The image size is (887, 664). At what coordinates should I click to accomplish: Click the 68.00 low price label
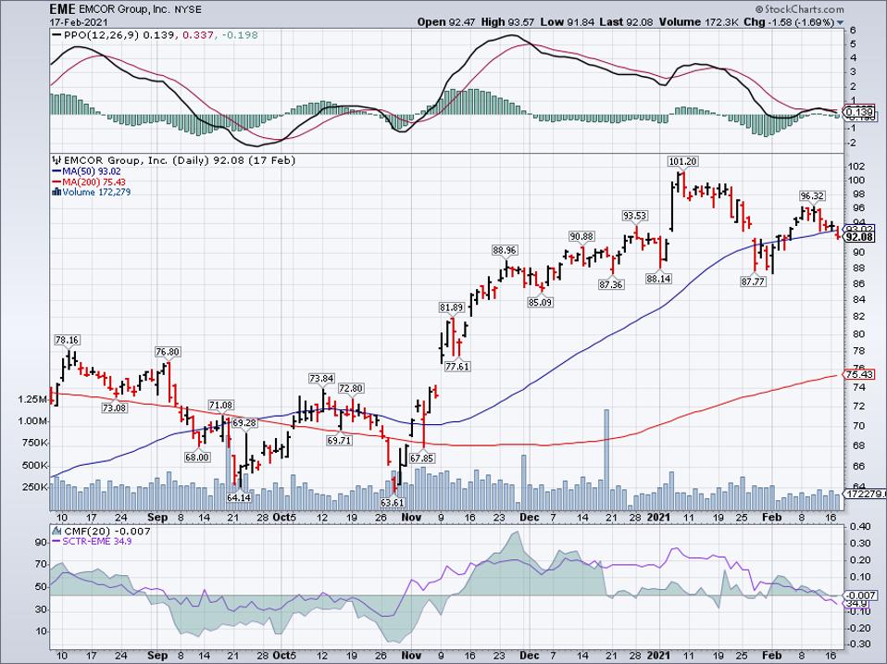click(197, 457)
